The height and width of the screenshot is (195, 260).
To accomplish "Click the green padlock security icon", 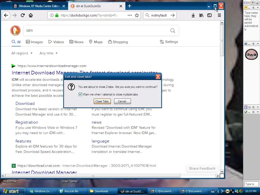I will [57, 15].
